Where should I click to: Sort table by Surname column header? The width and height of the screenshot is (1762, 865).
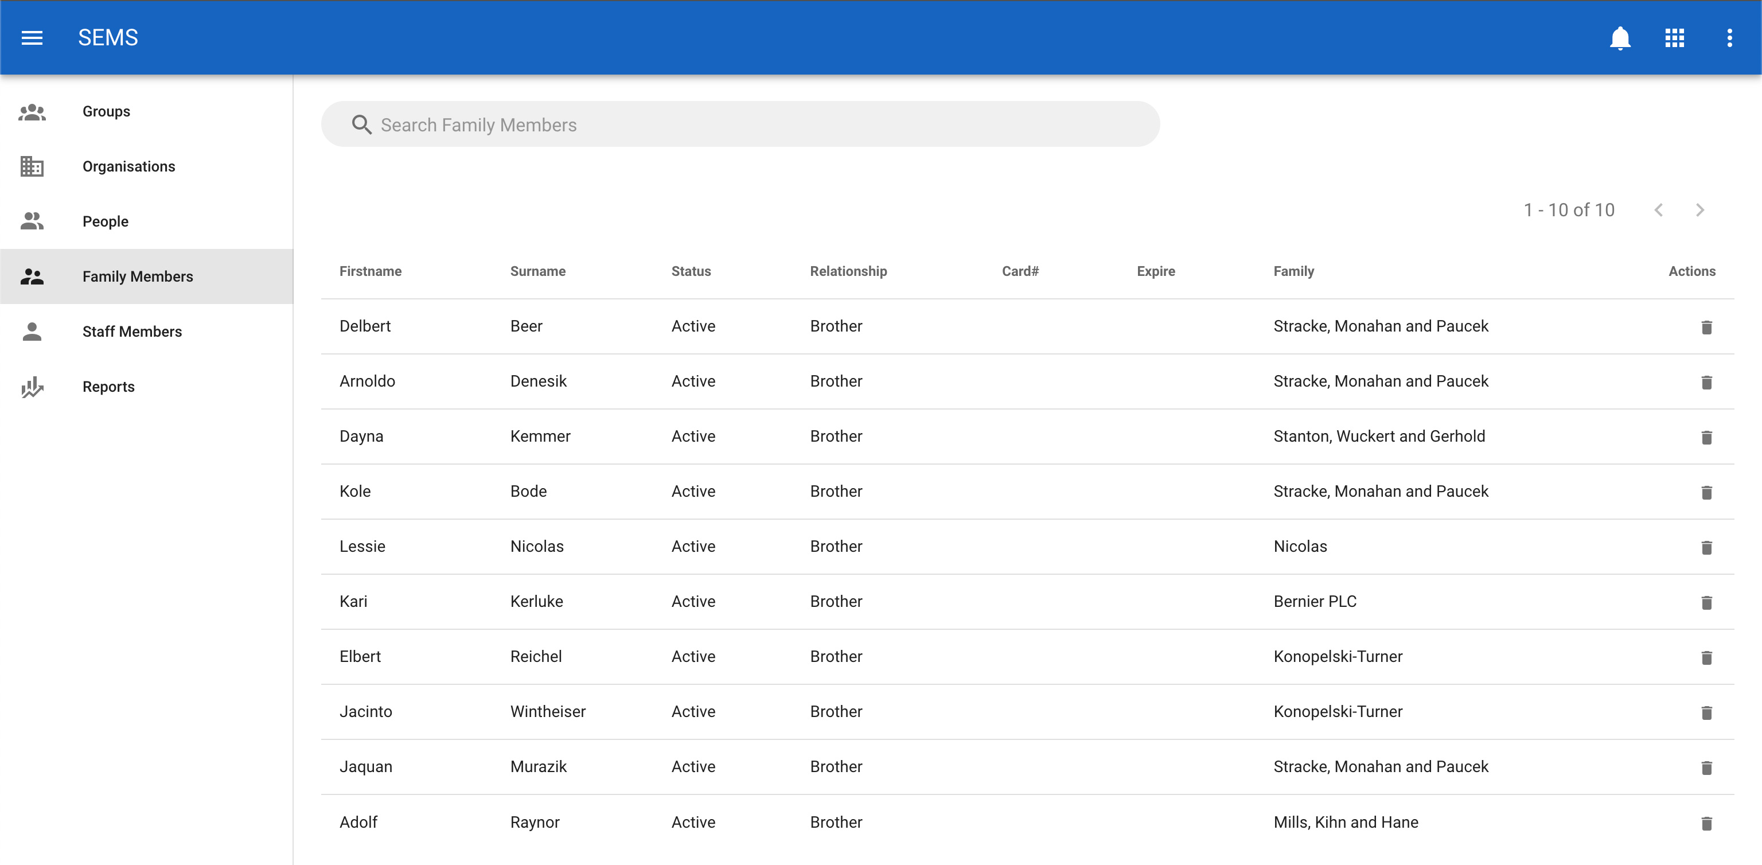tap(537, 271)
